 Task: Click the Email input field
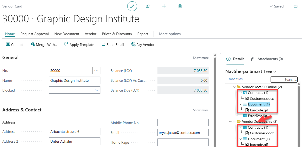[x=183, y=133]
